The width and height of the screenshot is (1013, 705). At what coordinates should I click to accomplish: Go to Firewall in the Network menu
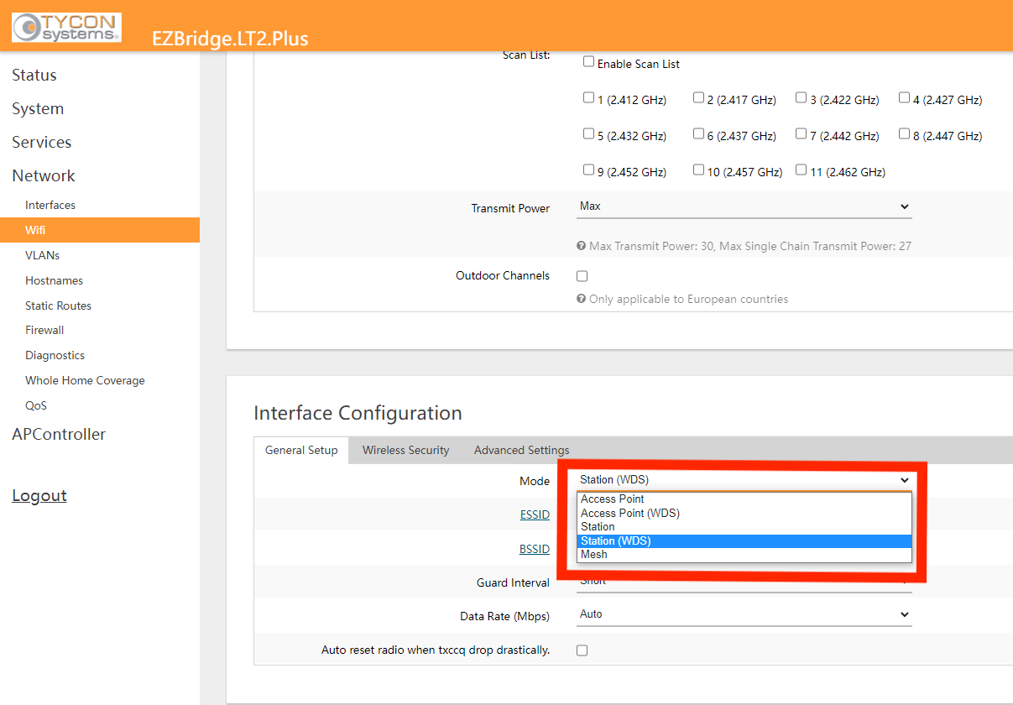44,331
